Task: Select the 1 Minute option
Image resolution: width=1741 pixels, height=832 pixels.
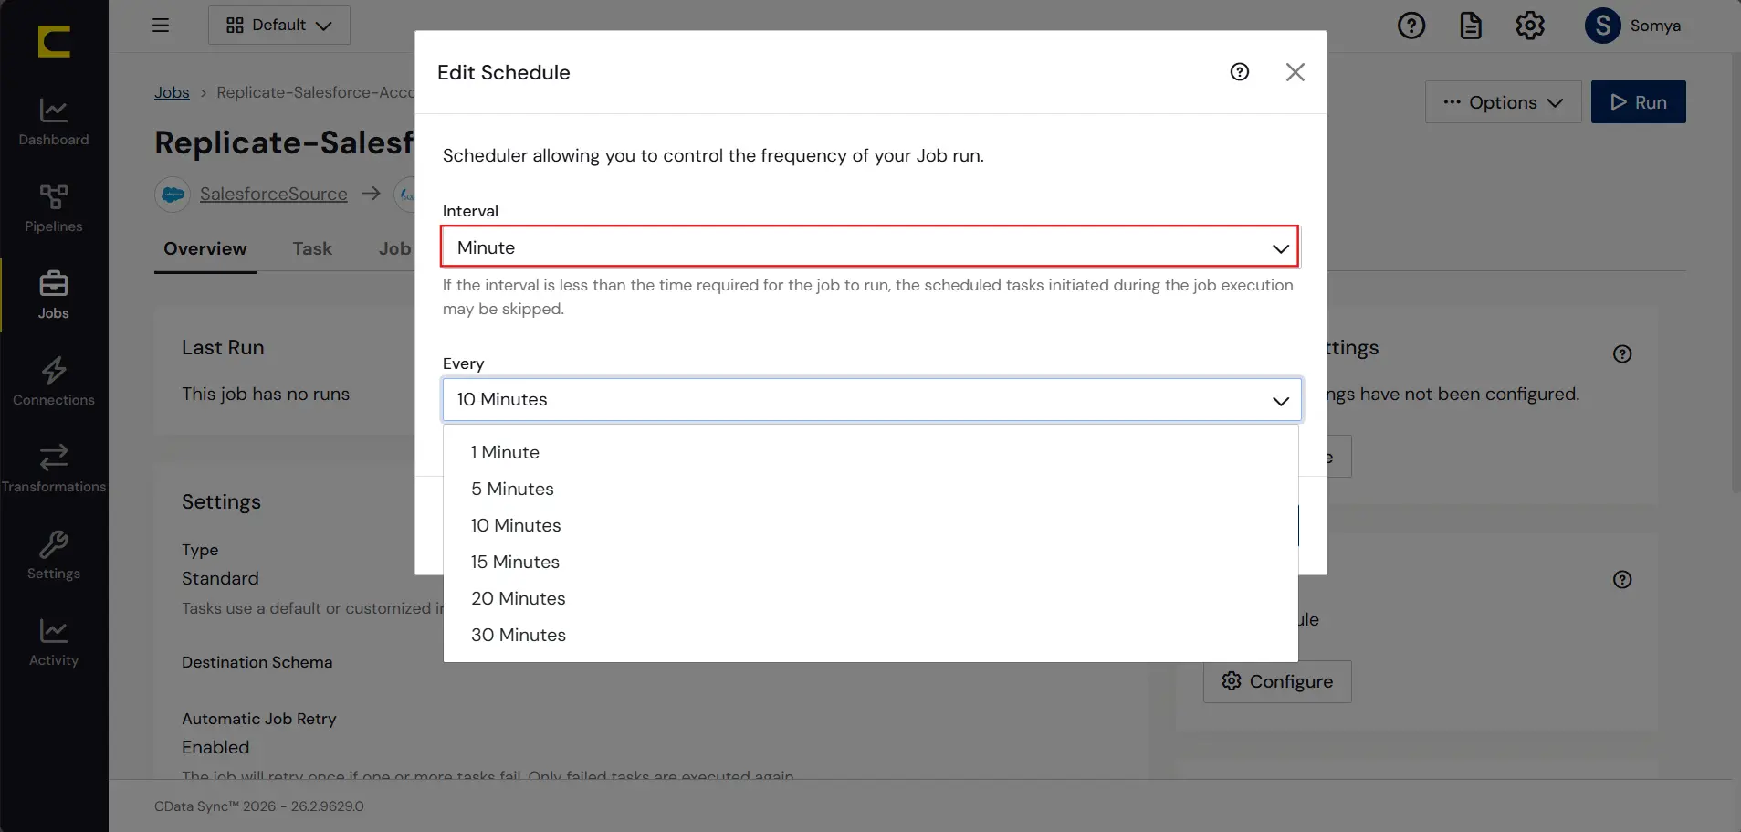Action: click(871, 453)
